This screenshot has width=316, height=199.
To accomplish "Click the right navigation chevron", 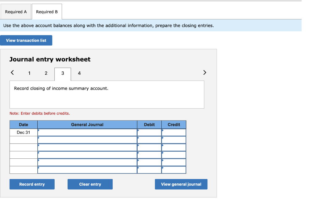I will point(204,72).
